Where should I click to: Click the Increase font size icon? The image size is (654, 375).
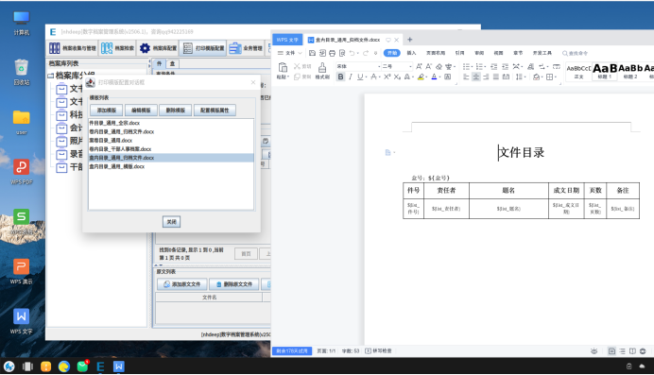coord(419,66)
